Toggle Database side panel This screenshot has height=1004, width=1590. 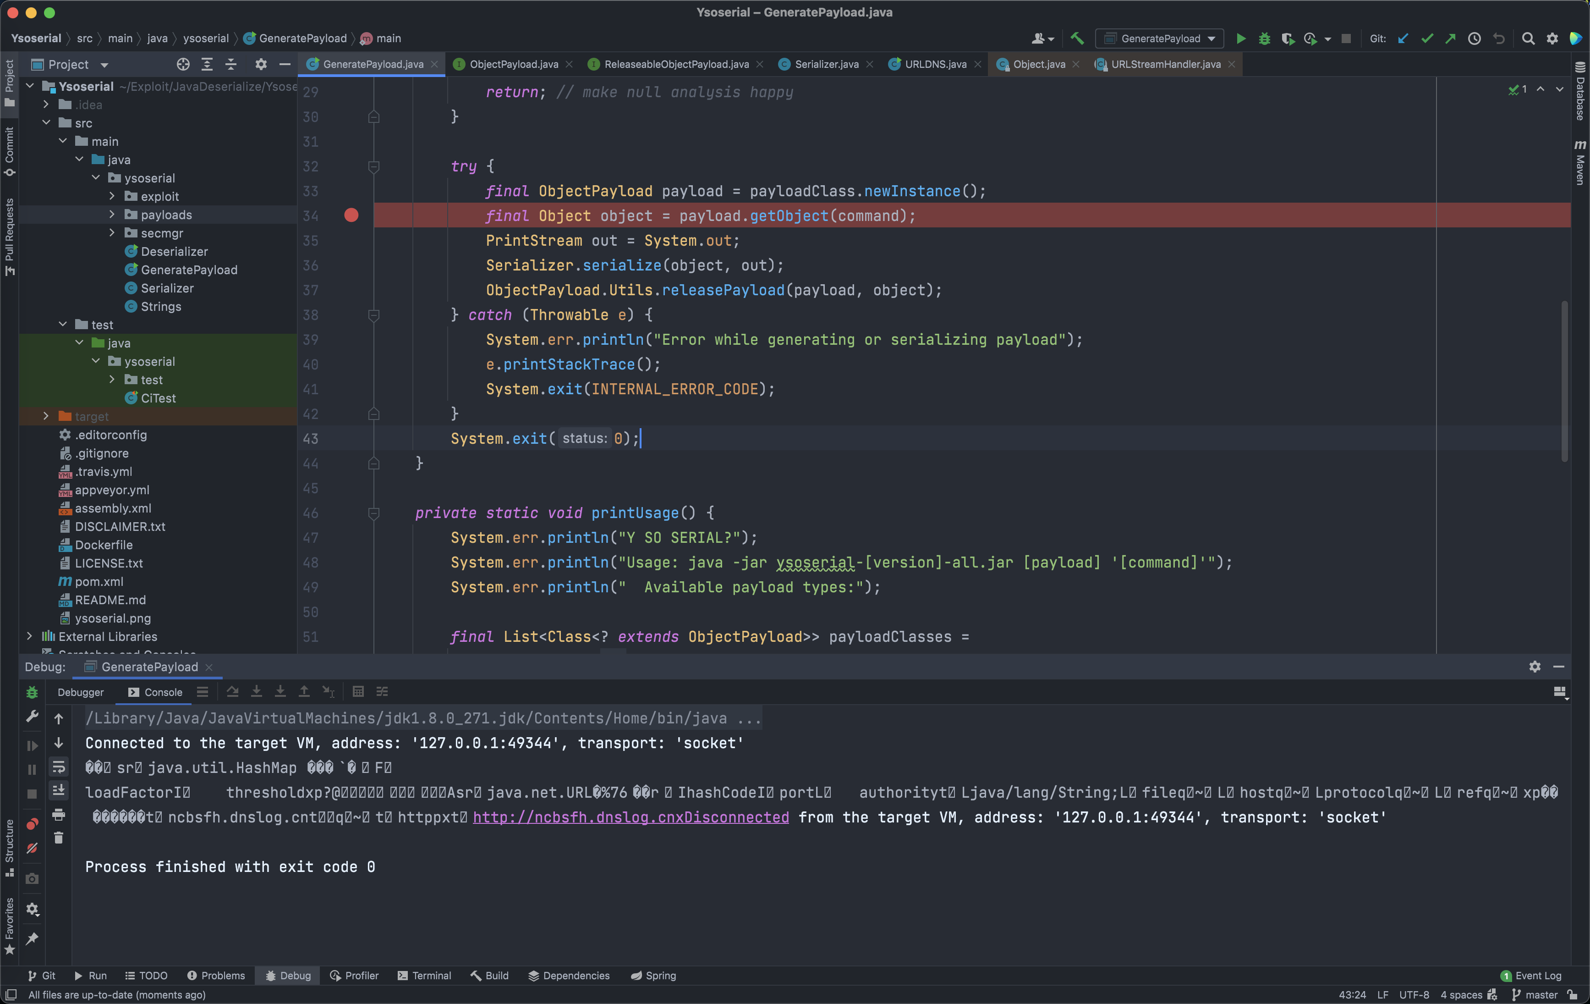click(1580, 91)
